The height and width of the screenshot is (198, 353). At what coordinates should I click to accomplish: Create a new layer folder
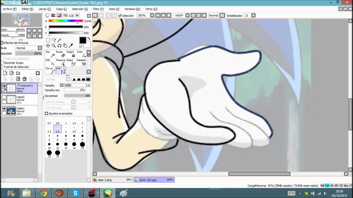tap(18, 73)
